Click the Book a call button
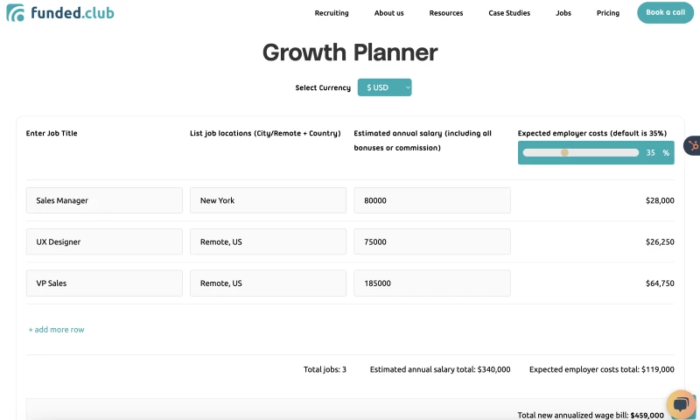This screenshot has height=420, width=700. point(665,12)
